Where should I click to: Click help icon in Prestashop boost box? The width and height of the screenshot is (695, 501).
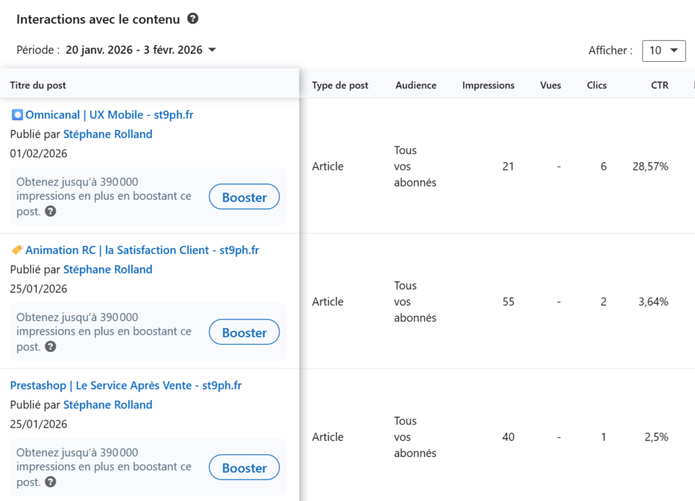coord(50,482)
